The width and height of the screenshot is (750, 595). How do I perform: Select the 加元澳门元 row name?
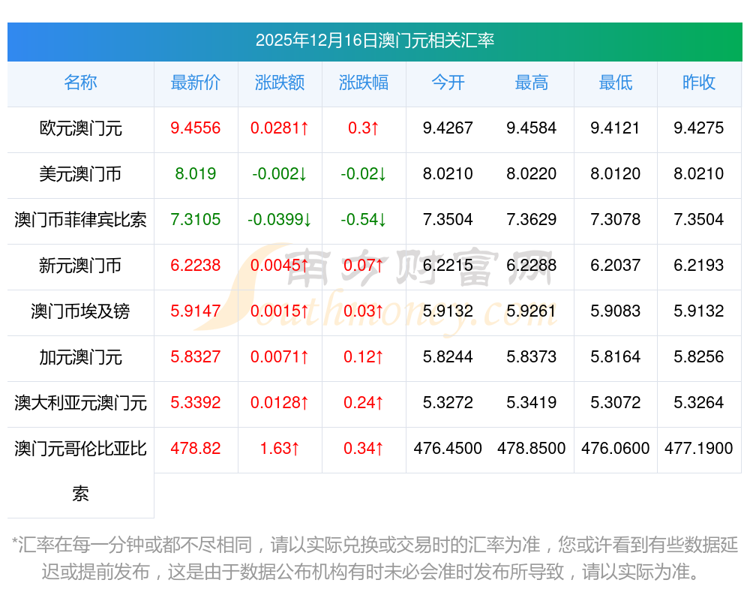point(80,357)
